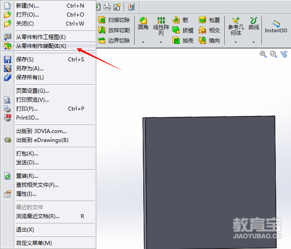291x249 pixels.
Task: Expand the Linear Pattern dropdown arrow
Action: coord(161,42)
